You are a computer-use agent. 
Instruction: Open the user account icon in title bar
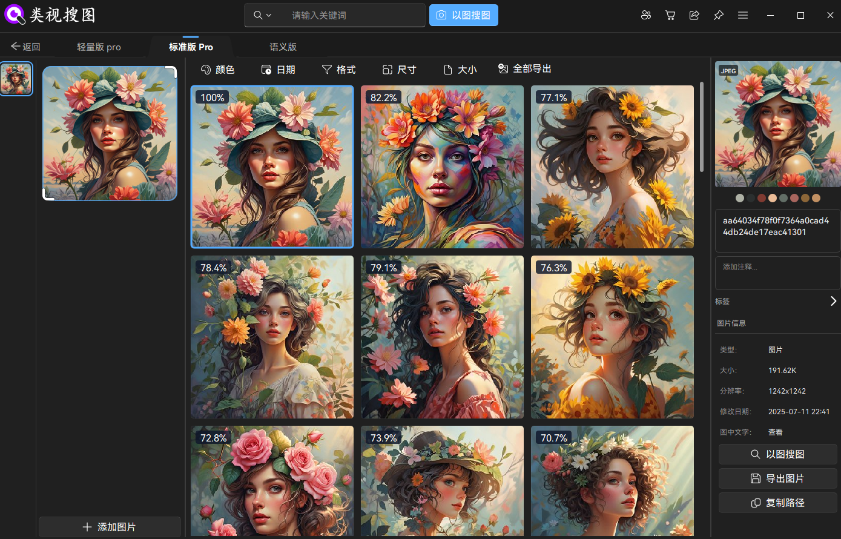[646, 15]
